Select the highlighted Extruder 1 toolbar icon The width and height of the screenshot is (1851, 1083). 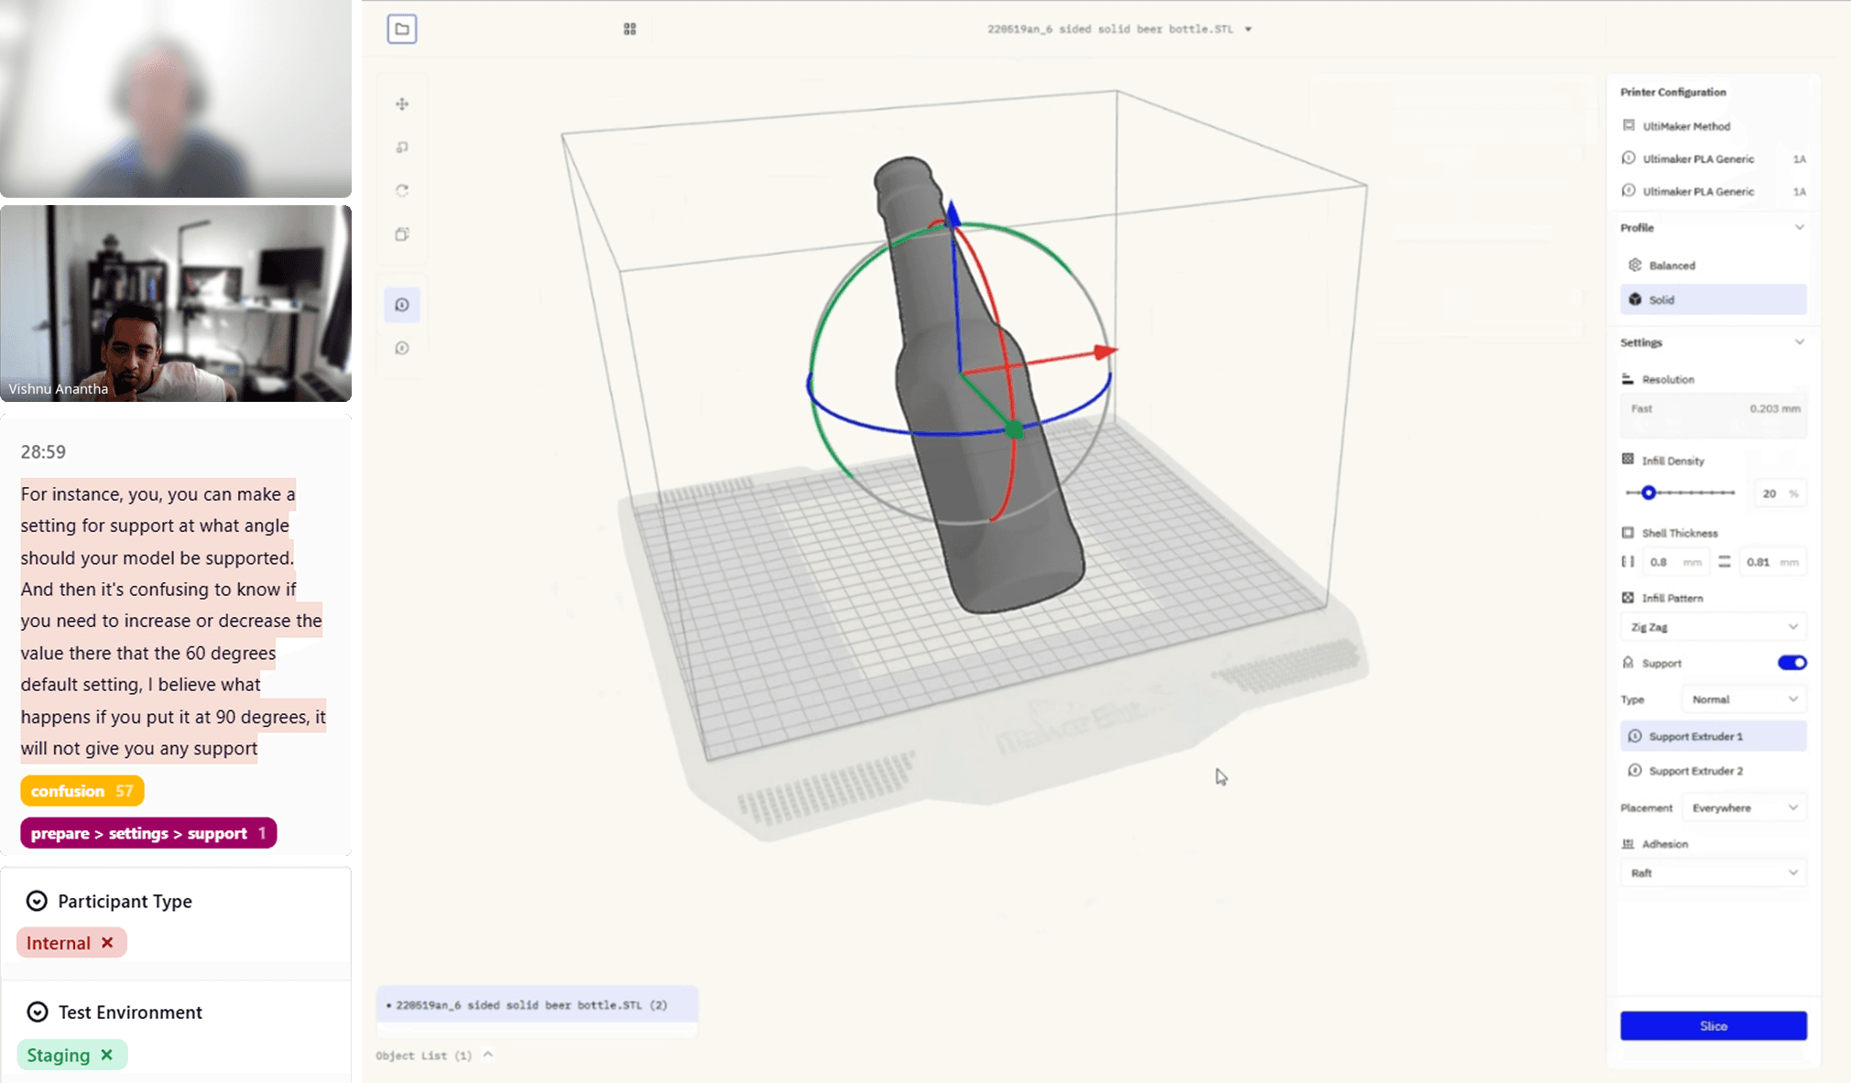[x=402, y=305]
